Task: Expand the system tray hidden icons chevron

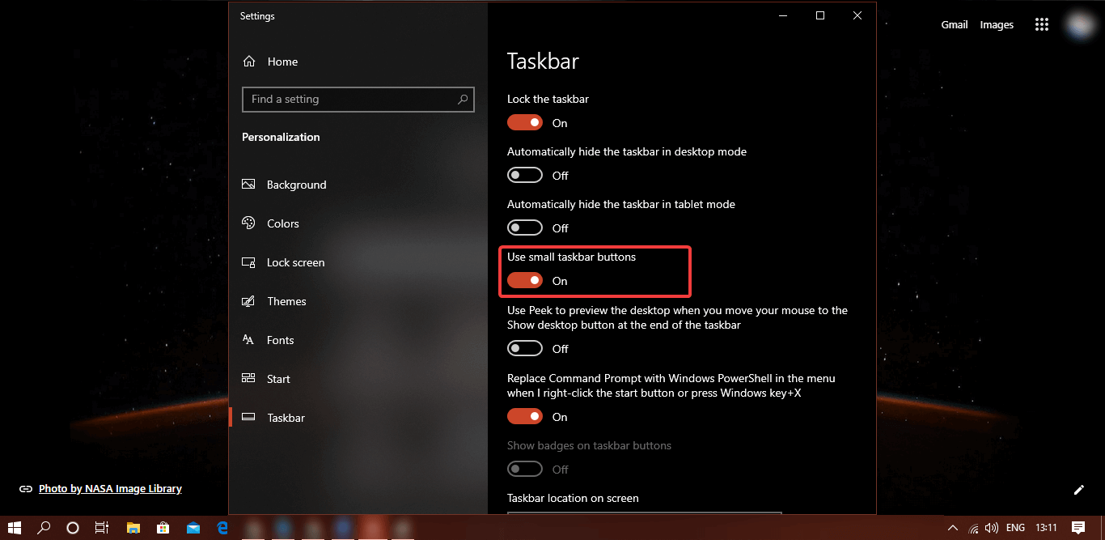Action: 953,527
